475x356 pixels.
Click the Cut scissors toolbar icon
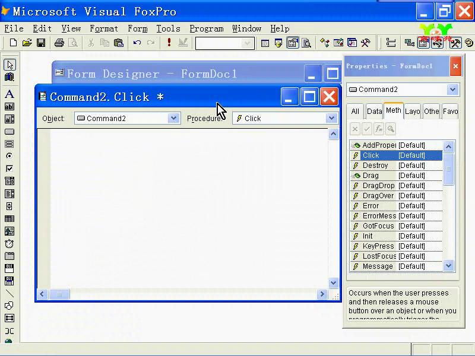coord(91,43)
